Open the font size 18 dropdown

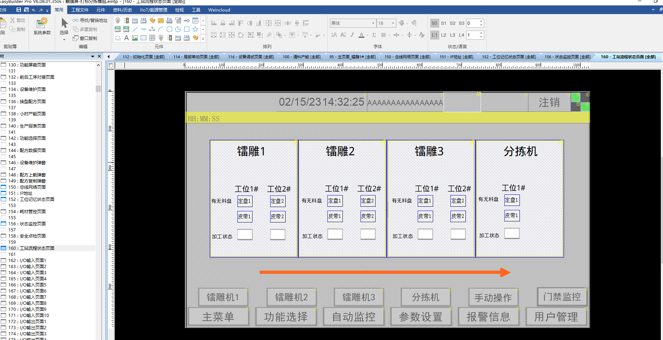point(393,23)
